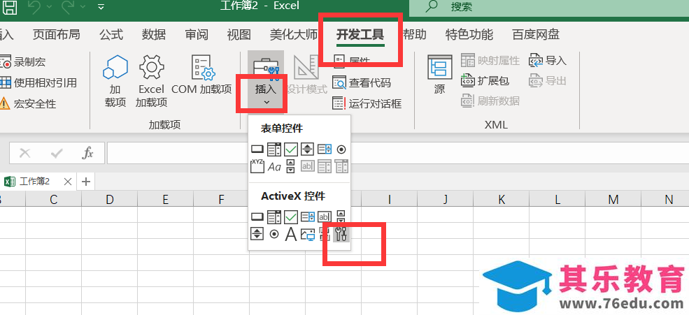689x315 pixels.
Task: Select column D header
Action: coord(109,200)
